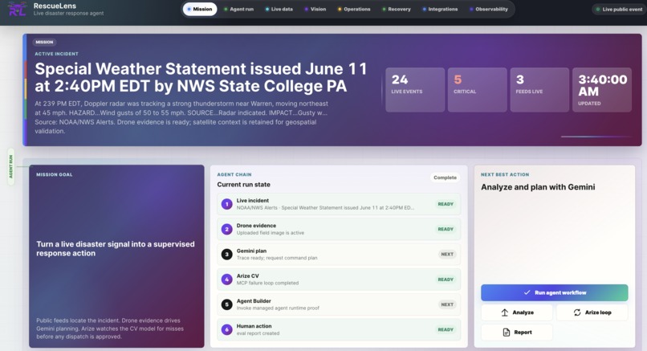
Task: Click "Invoke managed agent runtime proof" text
Action: coord(278,308)
